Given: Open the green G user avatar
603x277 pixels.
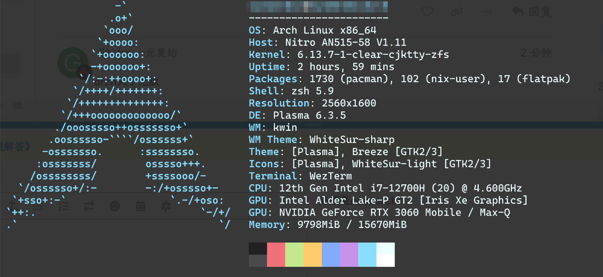Looking at the screenshot, I should tap(73, 63).
